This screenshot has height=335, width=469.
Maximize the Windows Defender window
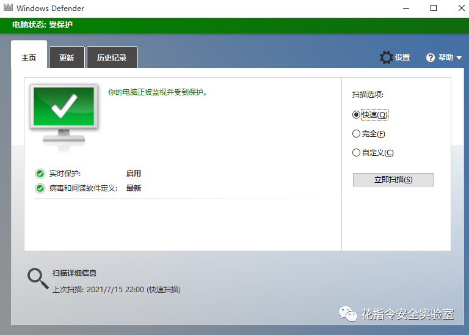434,8
